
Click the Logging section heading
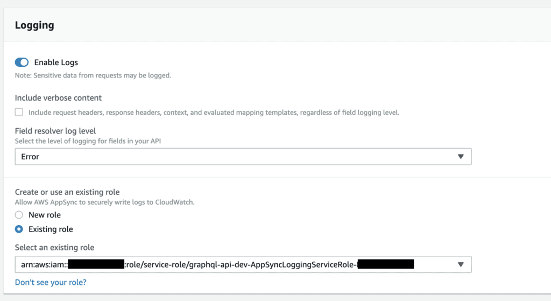[x=34, y=25]
